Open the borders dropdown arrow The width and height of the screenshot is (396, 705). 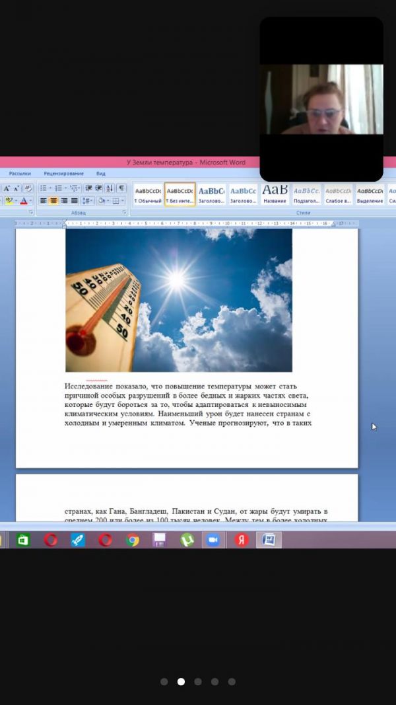tap(123, 201)
